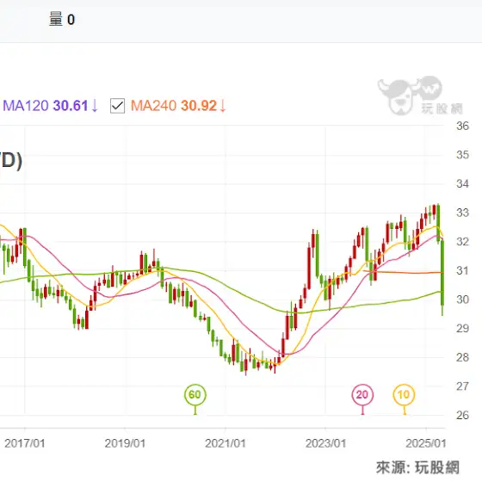Click the MA120 down arrow indicator

click(95, 106)
